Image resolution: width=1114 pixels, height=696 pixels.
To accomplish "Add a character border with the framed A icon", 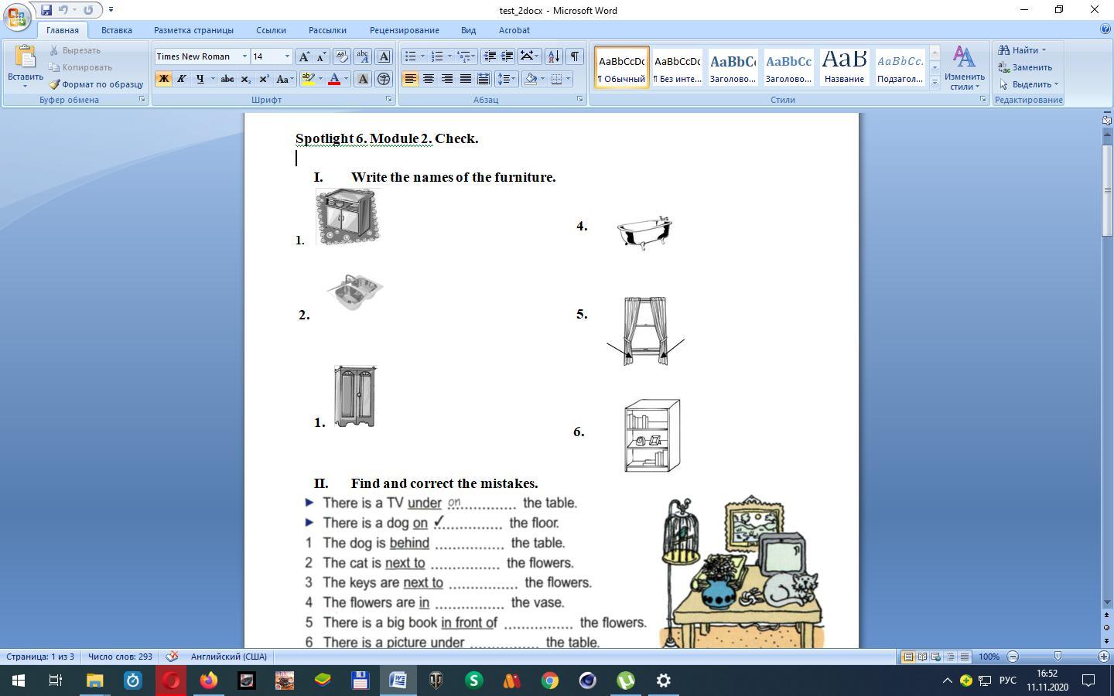I will point(384,56).
